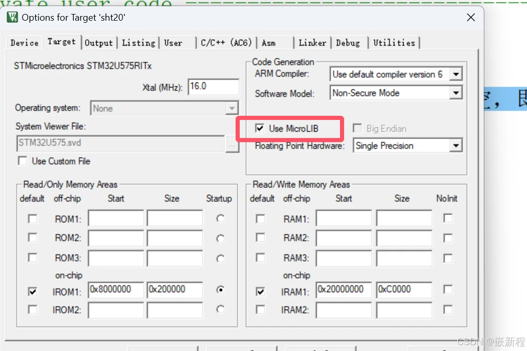Viewport: 527px width, 351px height.
Task: Edit the IRAM1 Start address 0x20000000
Action: pyautogui.click(x=344, y=290)
